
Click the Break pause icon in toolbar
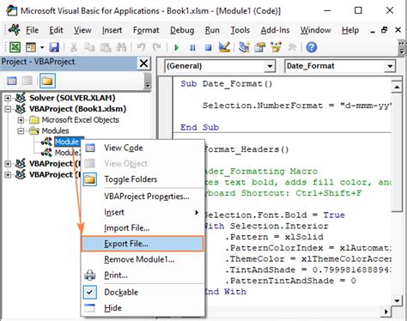pyautogui.click(x=192, y=47)
